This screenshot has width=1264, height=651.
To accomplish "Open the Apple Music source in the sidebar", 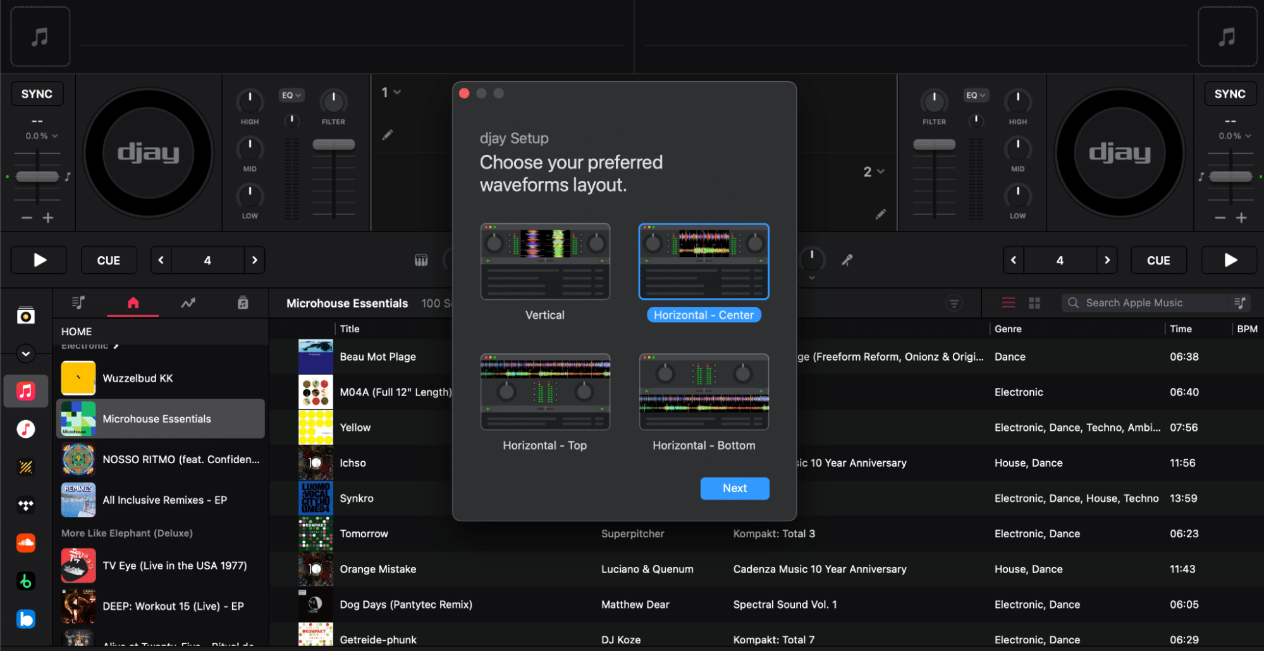I will click(26, 390).
